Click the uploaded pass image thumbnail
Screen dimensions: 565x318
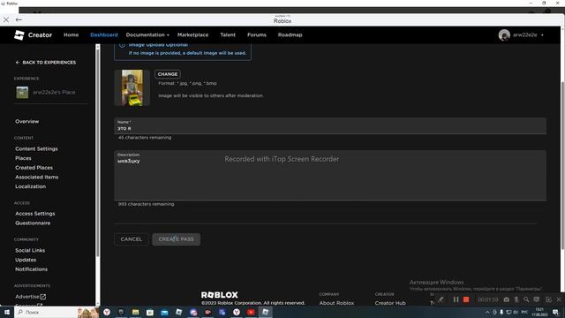pyautogui.click(x=132, y=87)
